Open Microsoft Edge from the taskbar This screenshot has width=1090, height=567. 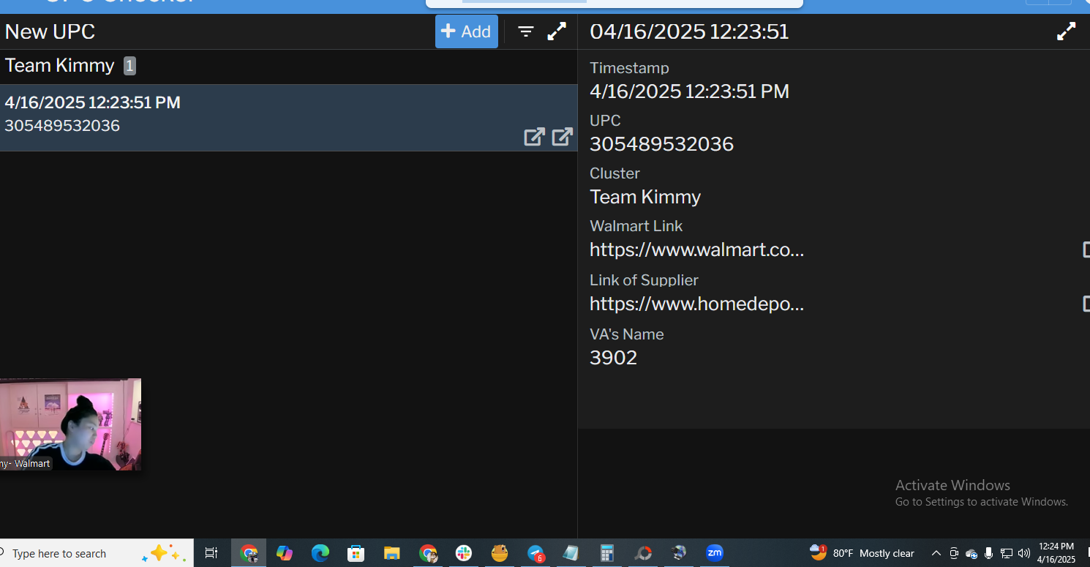click(320, 553)
